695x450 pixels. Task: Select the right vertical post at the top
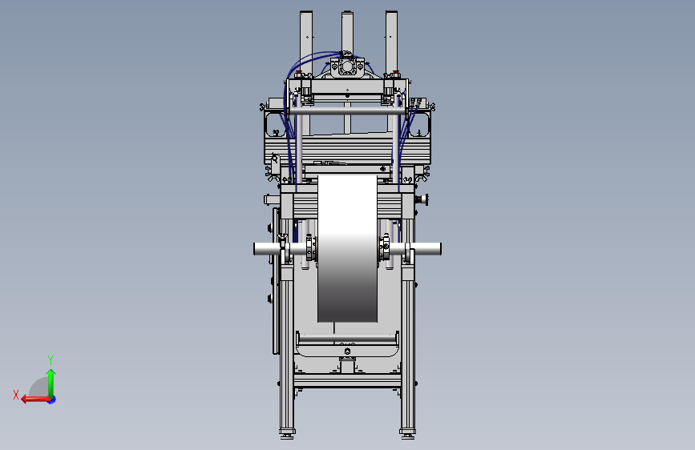pos(391,42)
